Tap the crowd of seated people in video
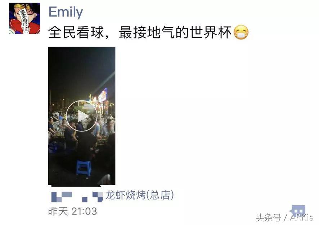The image size is (319, 225). [81, 130]
